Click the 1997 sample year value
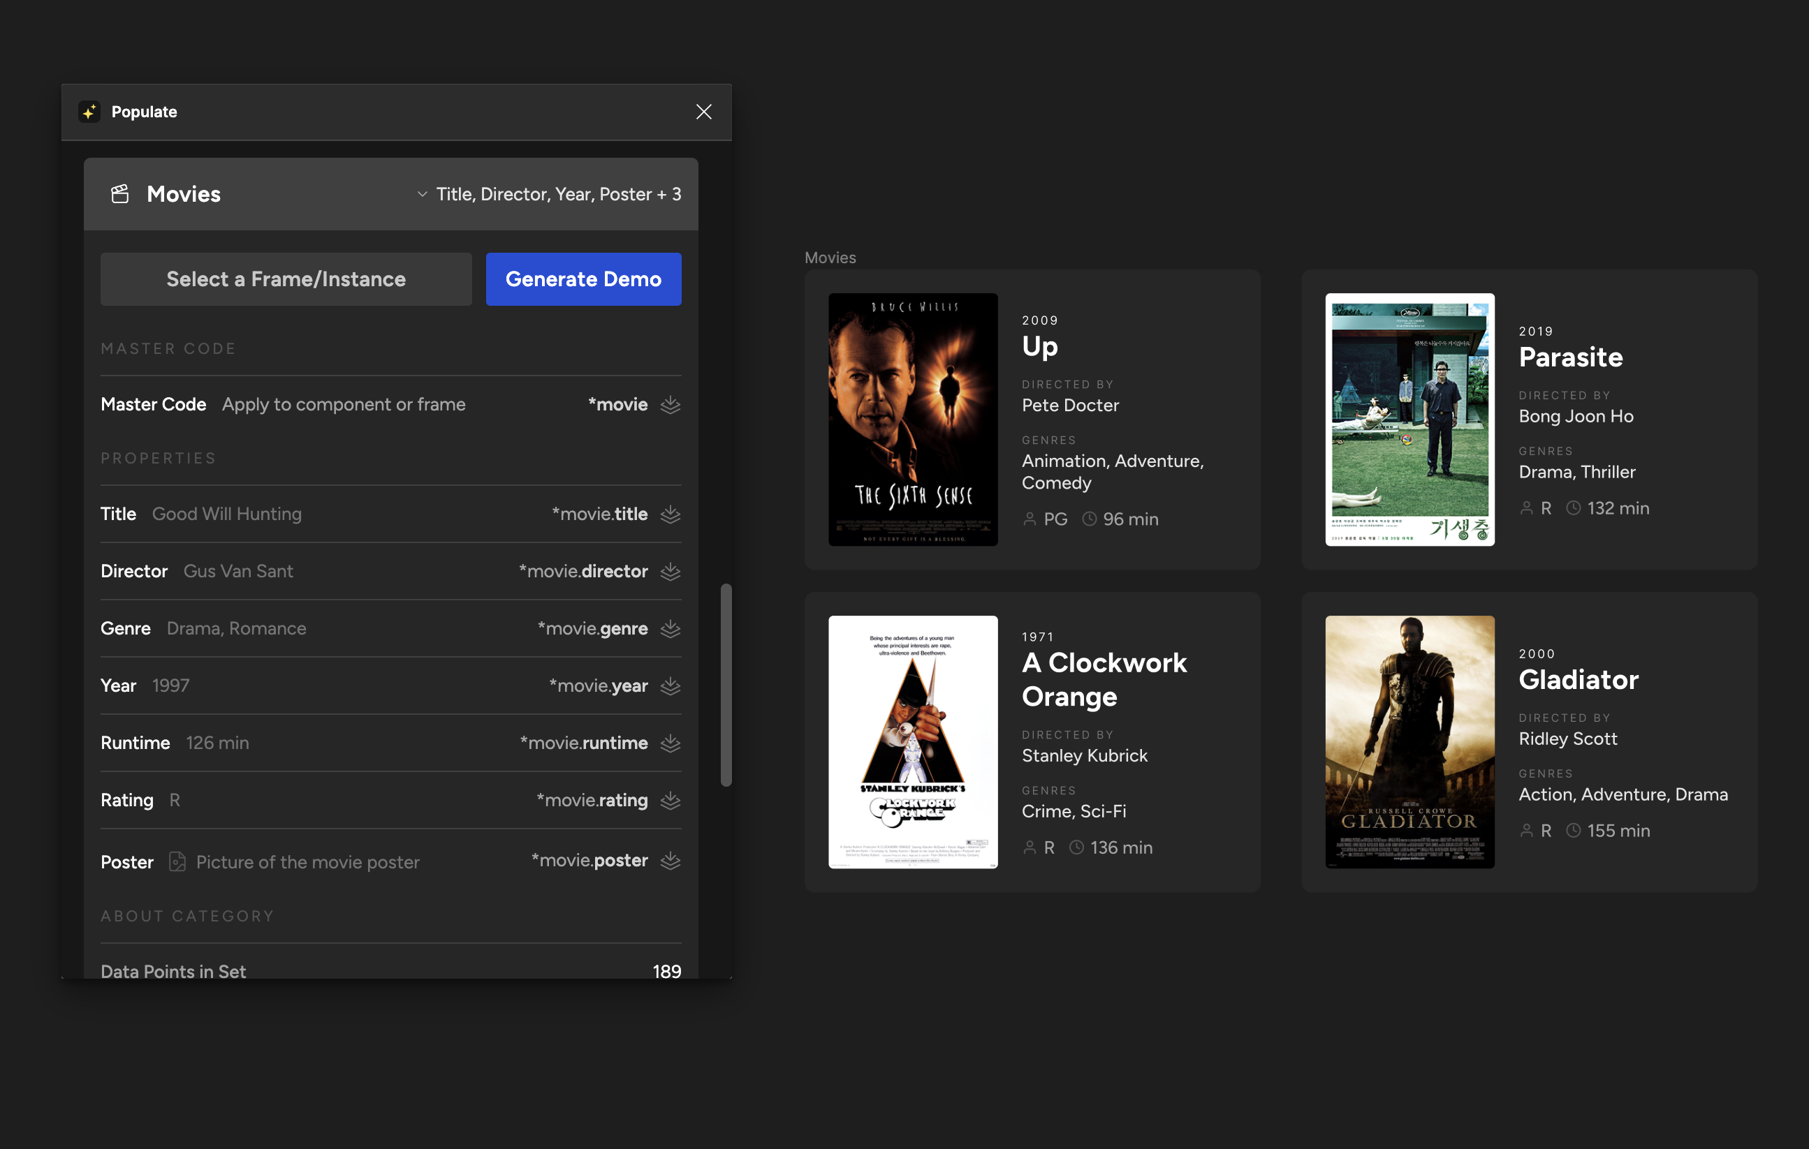Screen dimensions: 1809x1149 tap(170, 685)
